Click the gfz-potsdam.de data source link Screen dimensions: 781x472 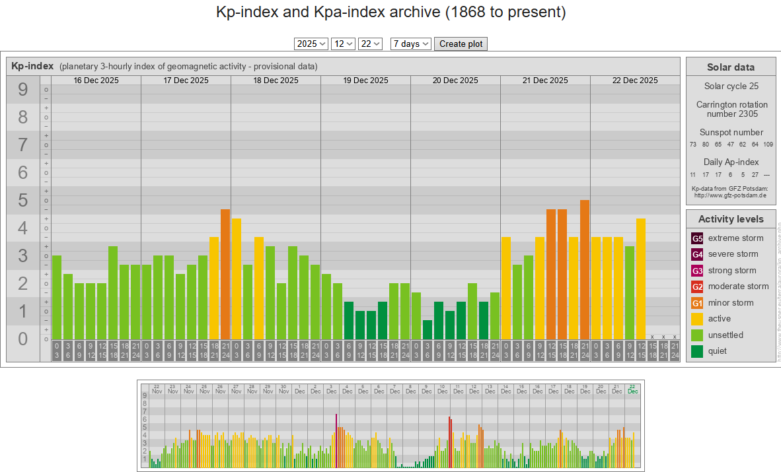[x=730, y=195]
